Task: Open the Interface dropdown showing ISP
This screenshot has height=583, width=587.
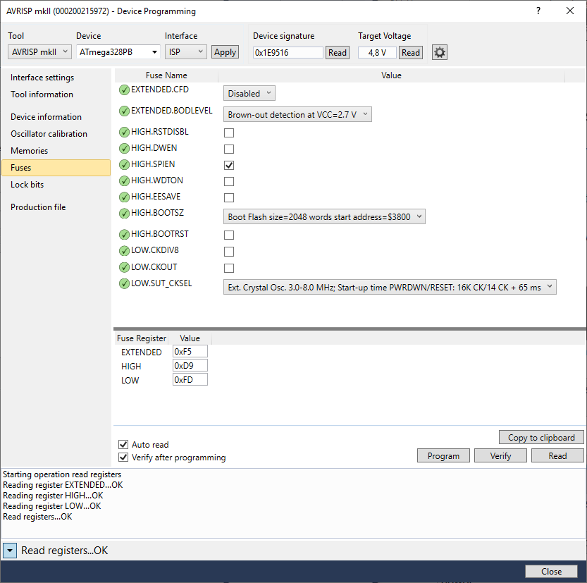Action: tap(186, 52)
